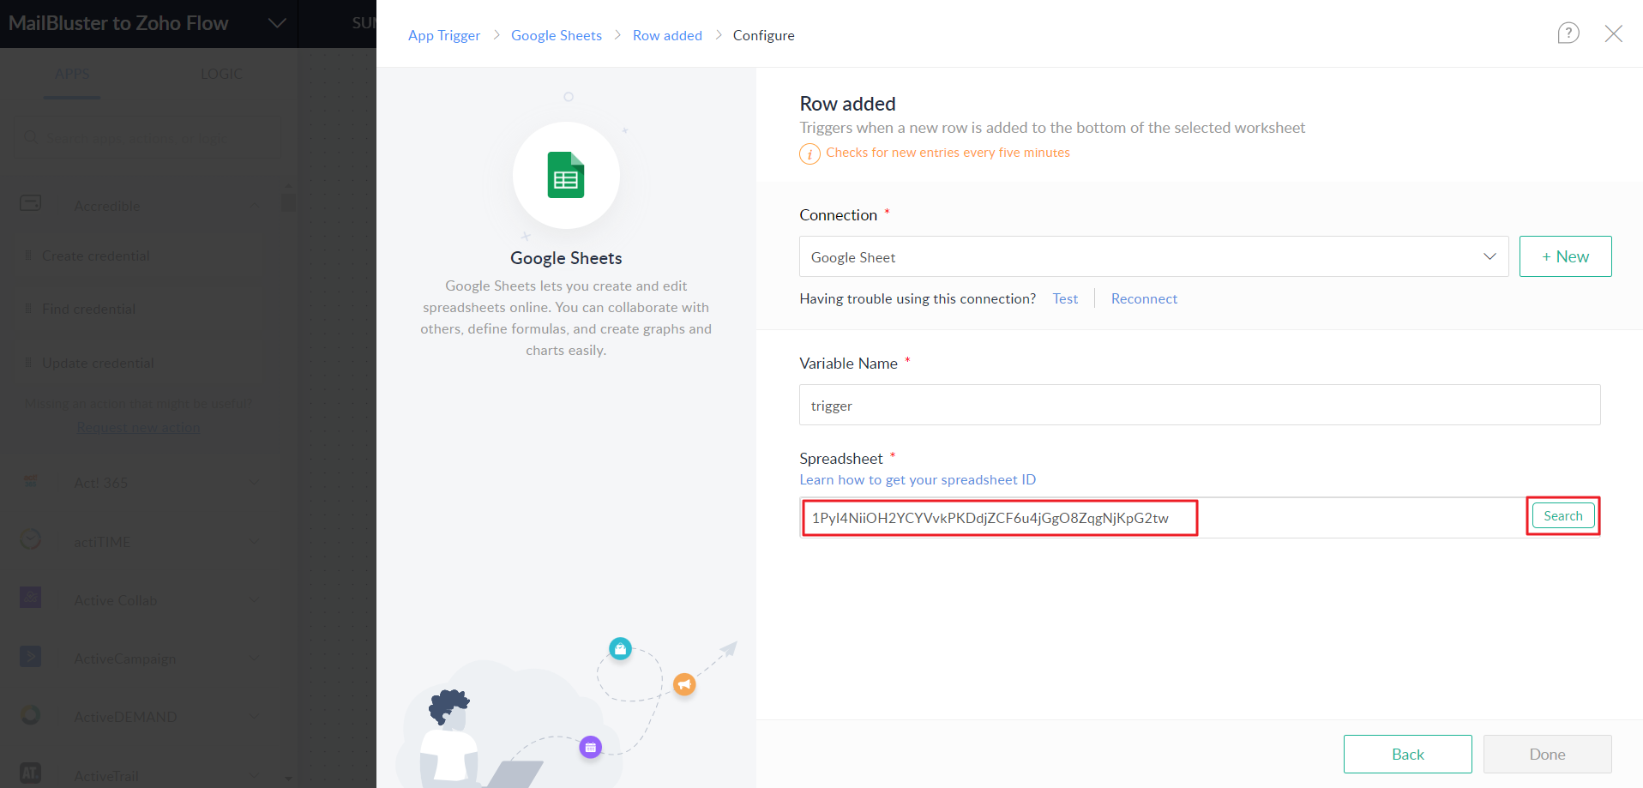
Task: Open Learn how to get spreadsheet ID link
Action: (x=918, y=480)
